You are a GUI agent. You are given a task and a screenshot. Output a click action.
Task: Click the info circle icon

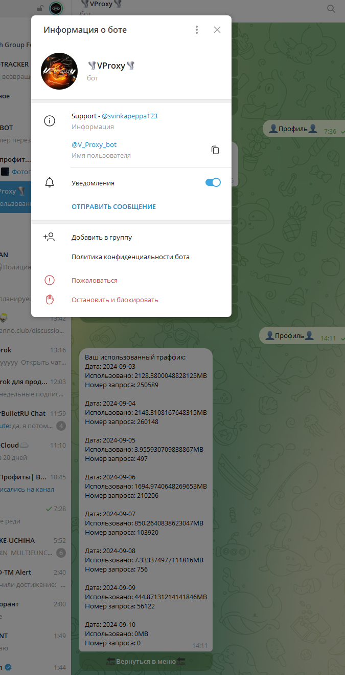50,121
